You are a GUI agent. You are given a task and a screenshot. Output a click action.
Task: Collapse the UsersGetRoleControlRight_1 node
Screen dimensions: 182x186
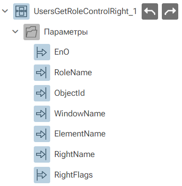5,11
